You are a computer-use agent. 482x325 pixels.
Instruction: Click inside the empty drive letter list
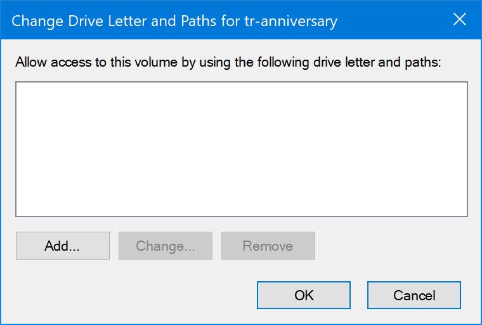point(241,149)
